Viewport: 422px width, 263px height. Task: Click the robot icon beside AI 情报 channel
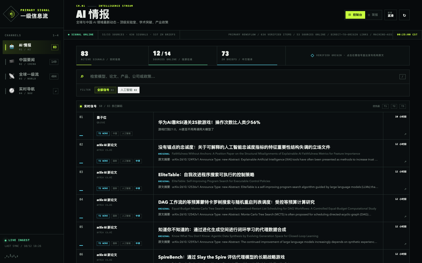12,47
